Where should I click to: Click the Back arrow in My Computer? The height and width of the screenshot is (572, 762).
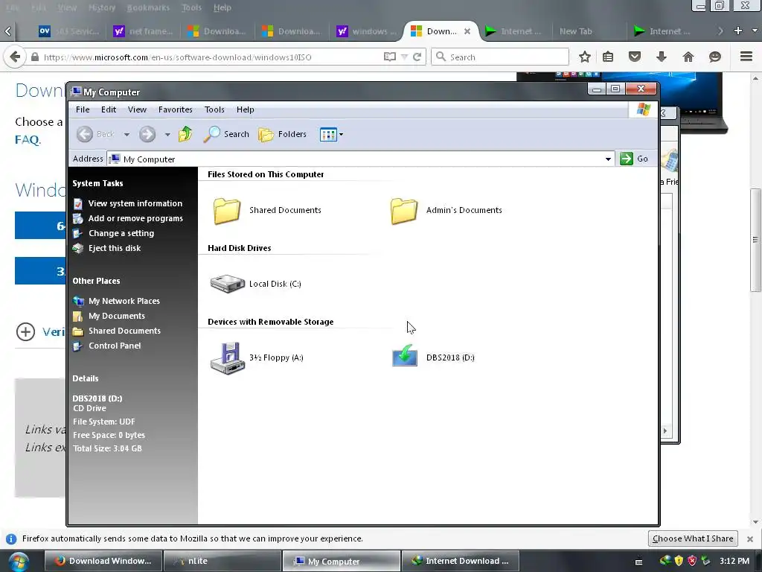[85, 134]
